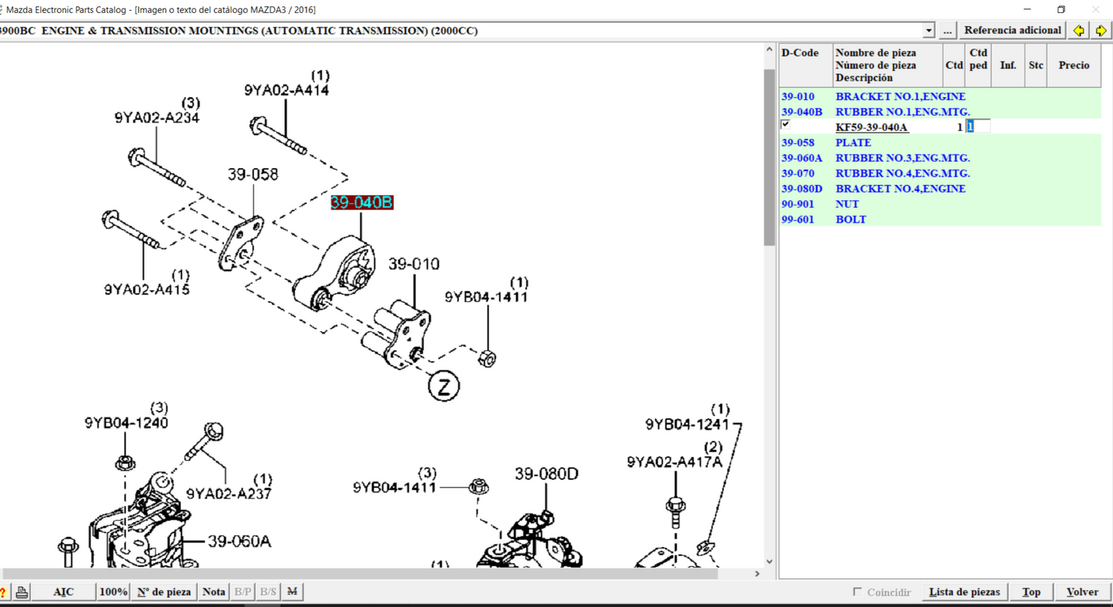Click the circled Z marker in the diagram
The height and width of the screenshot is (607, 1113).
[x=444, y=386]
